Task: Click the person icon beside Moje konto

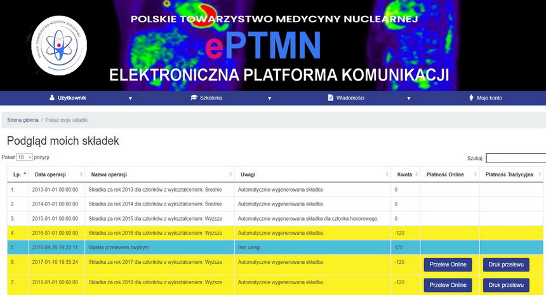Action: tap(472, 98)
